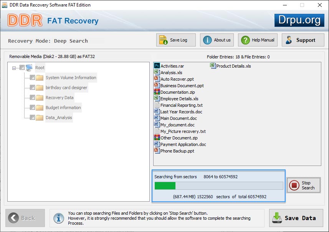Click the Root computer icon in tree
The height and width of the screenshot is (232, 329).
[29, 68]
